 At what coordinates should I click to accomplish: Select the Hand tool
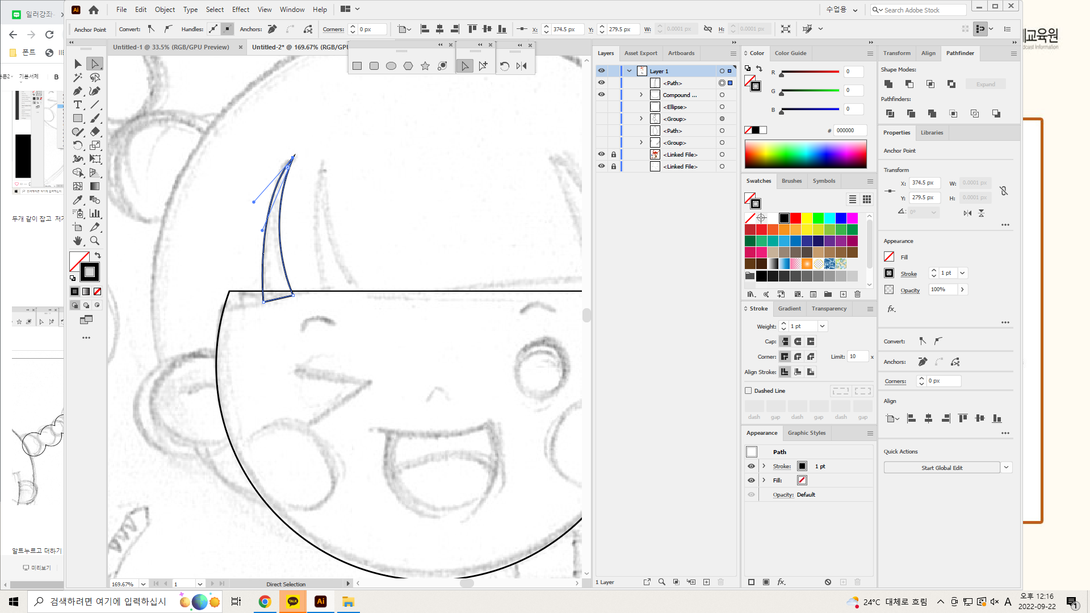coord(78,241)
